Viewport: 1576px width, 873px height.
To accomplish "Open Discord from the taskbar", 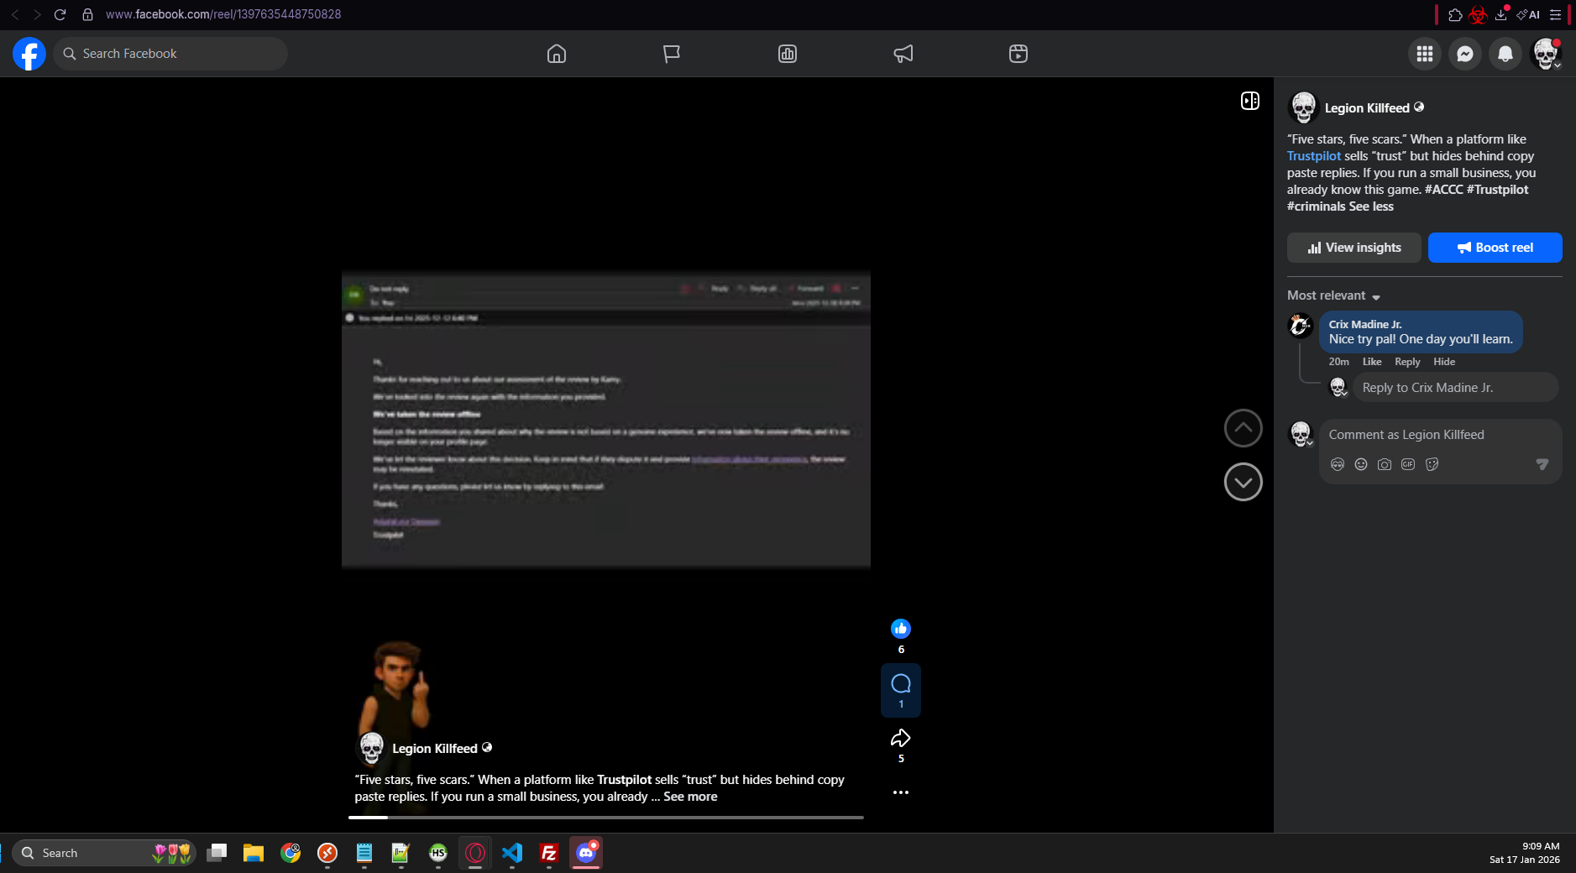I will pyautogui.click(x=586, y=853).
